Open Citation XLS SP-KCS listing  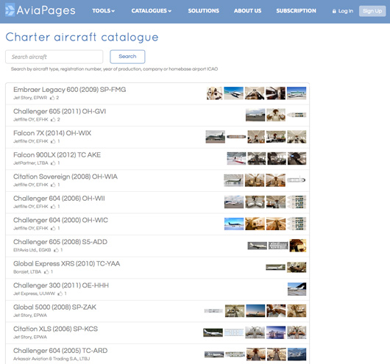pos(55,329)
